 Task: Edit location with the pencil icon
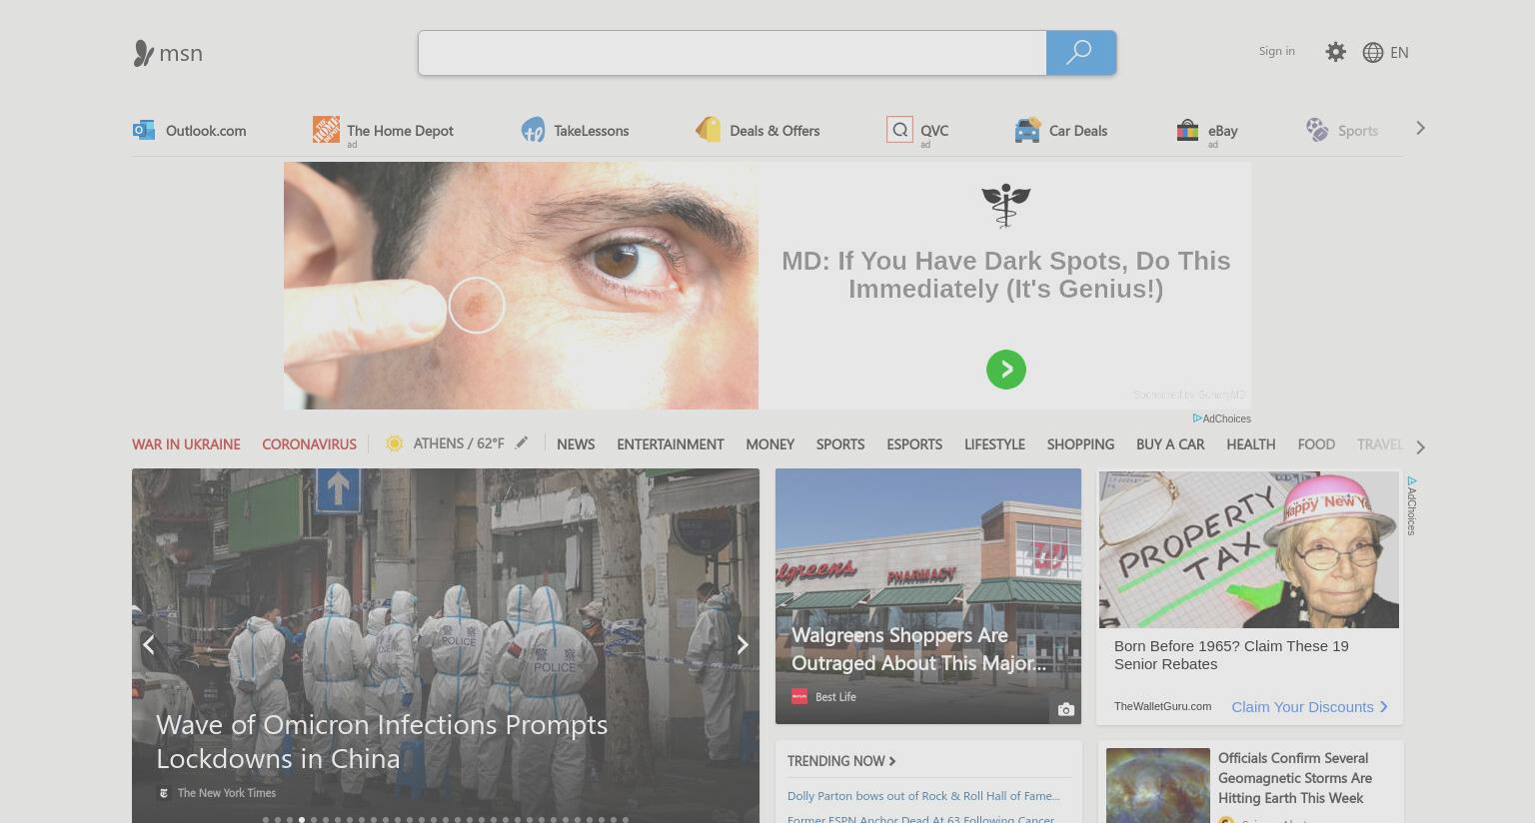click(522, 442)
